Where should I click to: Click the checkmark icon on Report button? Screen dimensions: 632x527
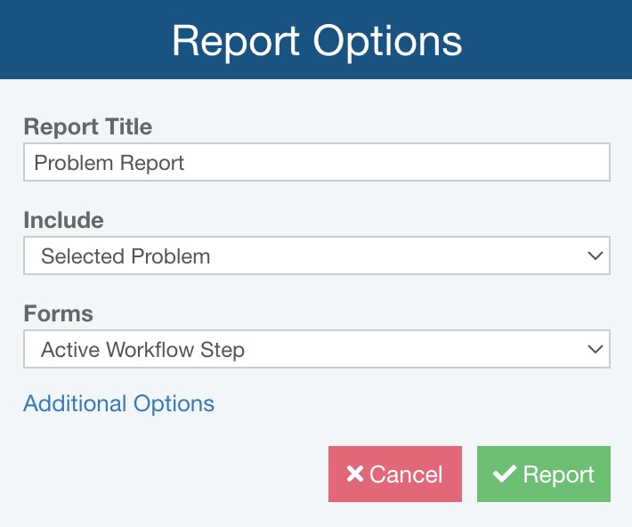(x=505, y=474)
